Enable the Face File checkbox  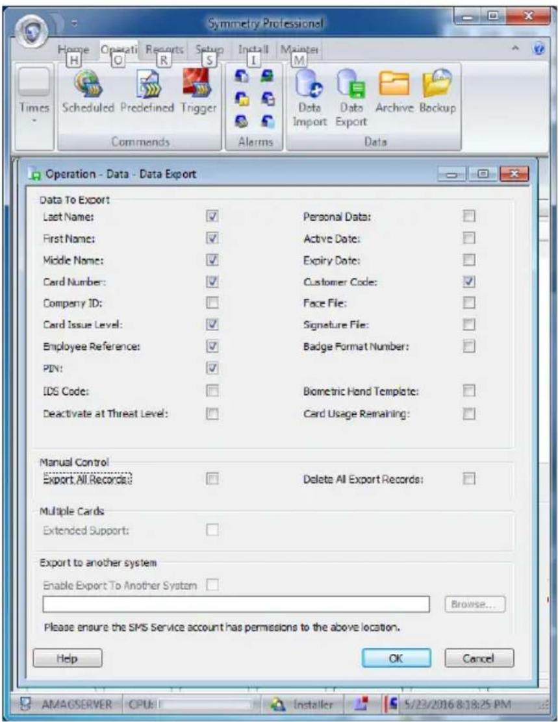468,303
